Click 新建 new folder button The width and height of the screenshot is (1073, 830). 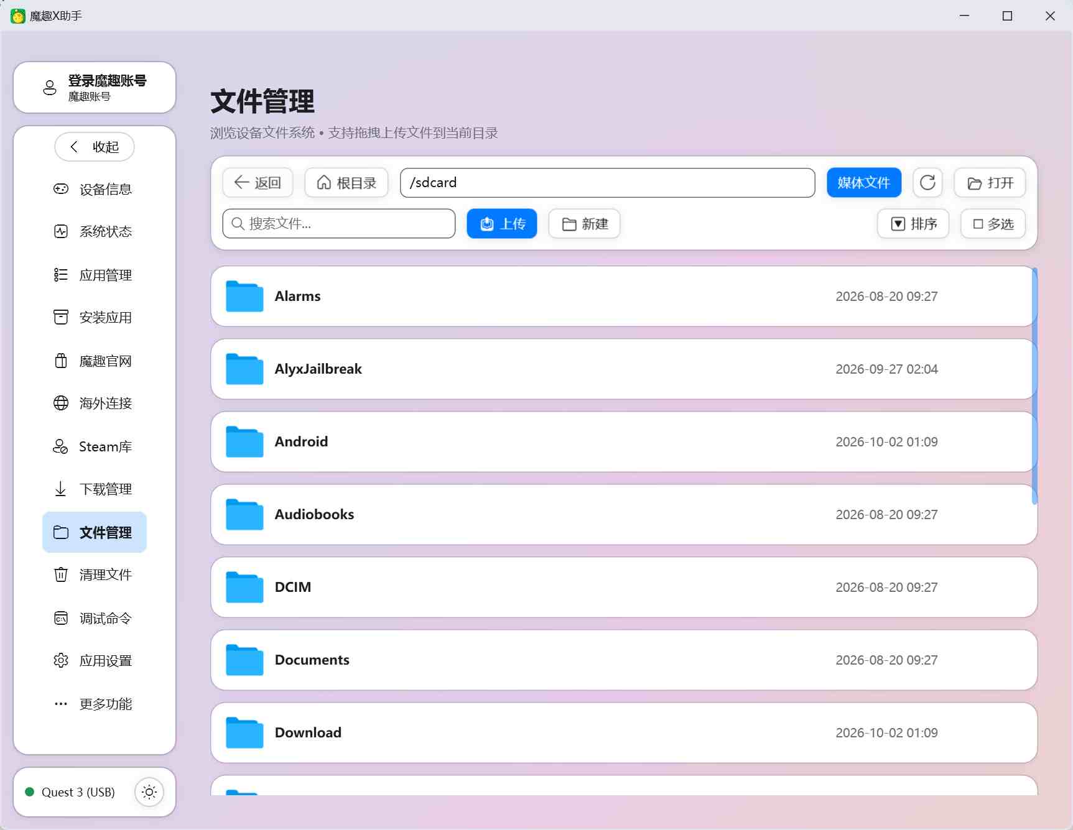pos(584,224)
